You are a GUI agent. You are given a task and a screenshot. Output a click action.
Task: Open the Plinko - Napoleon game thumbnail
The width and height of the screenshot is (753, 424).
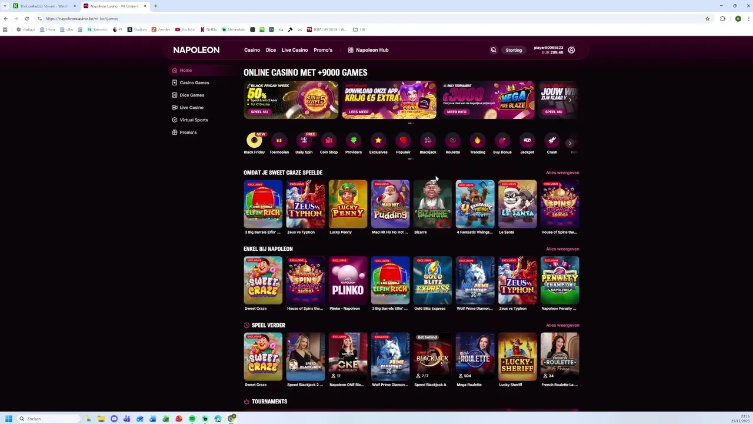pyautogui.click(x=348, y=280)
